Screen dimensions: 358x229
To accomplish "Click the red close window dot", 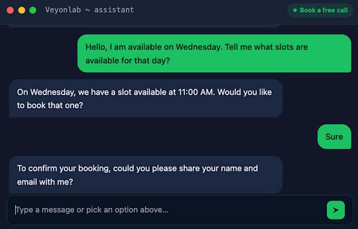I will click(11, 11).
